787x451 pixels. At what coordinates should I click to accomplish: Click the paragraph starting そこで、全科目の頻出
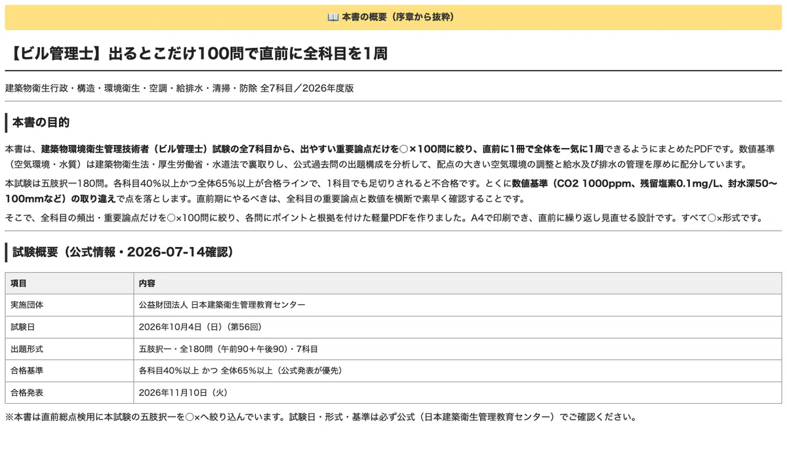point(384,218)
